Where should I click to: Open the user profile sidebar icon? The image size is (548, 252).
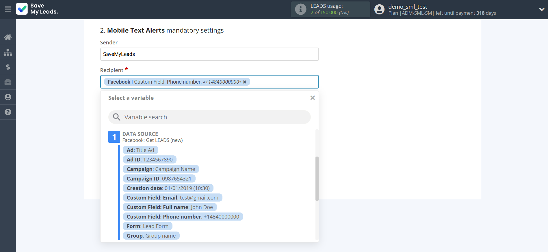coord(8,97)
